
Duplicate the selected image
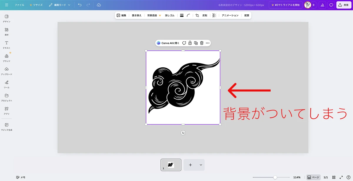coord(196,43)
